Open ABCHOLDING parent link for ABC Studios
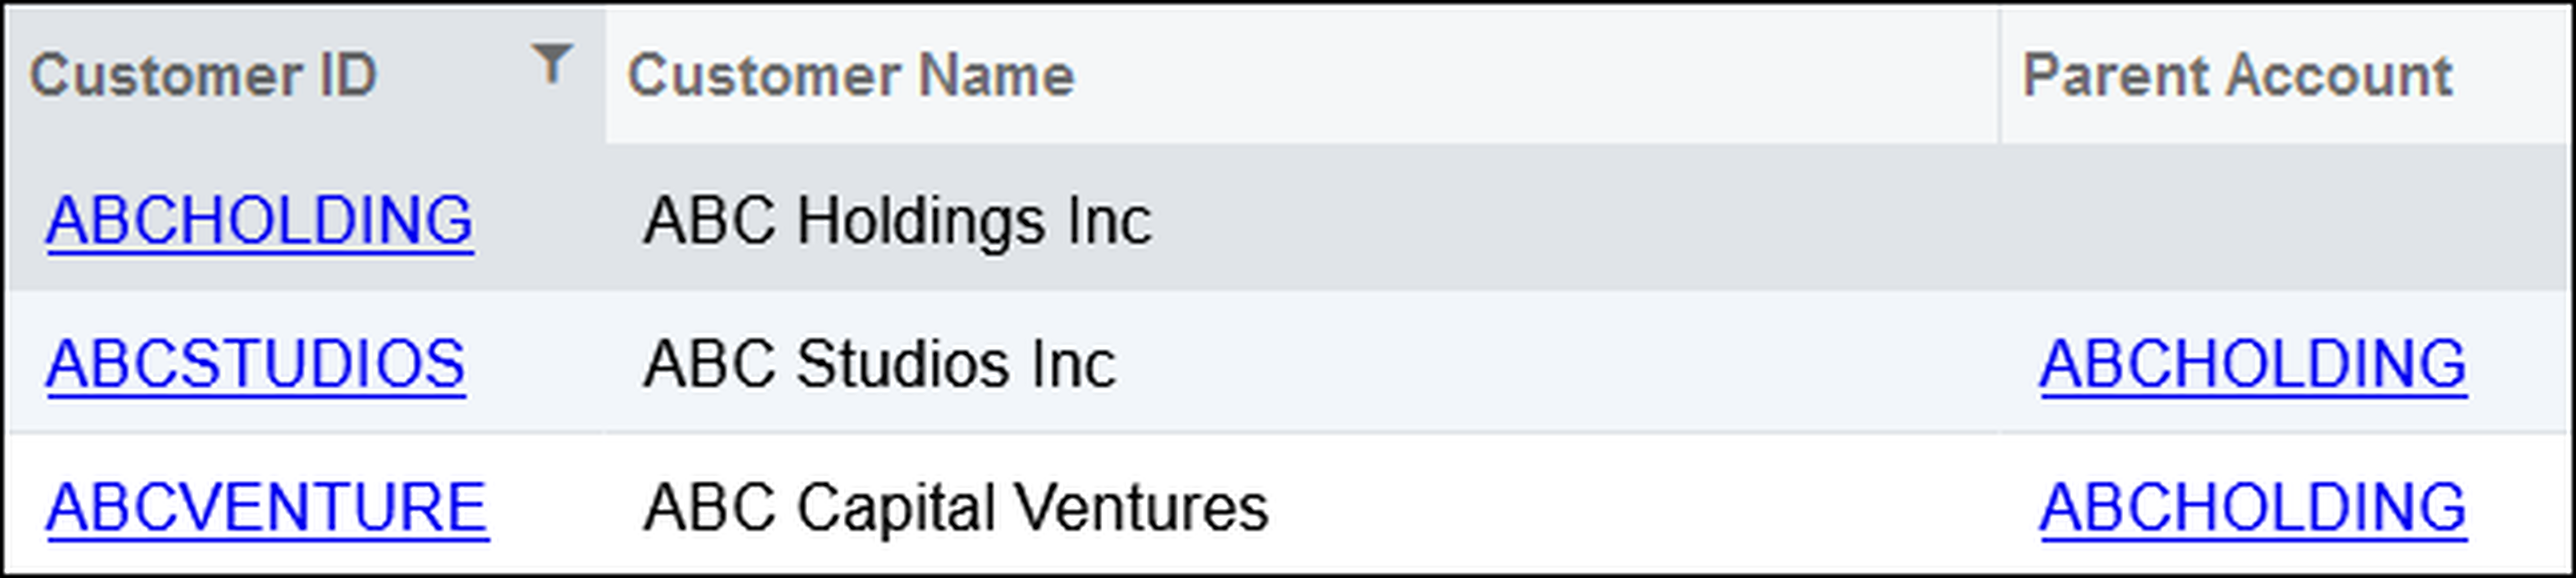2576x578 pixels. click(x=2253, y=364)
